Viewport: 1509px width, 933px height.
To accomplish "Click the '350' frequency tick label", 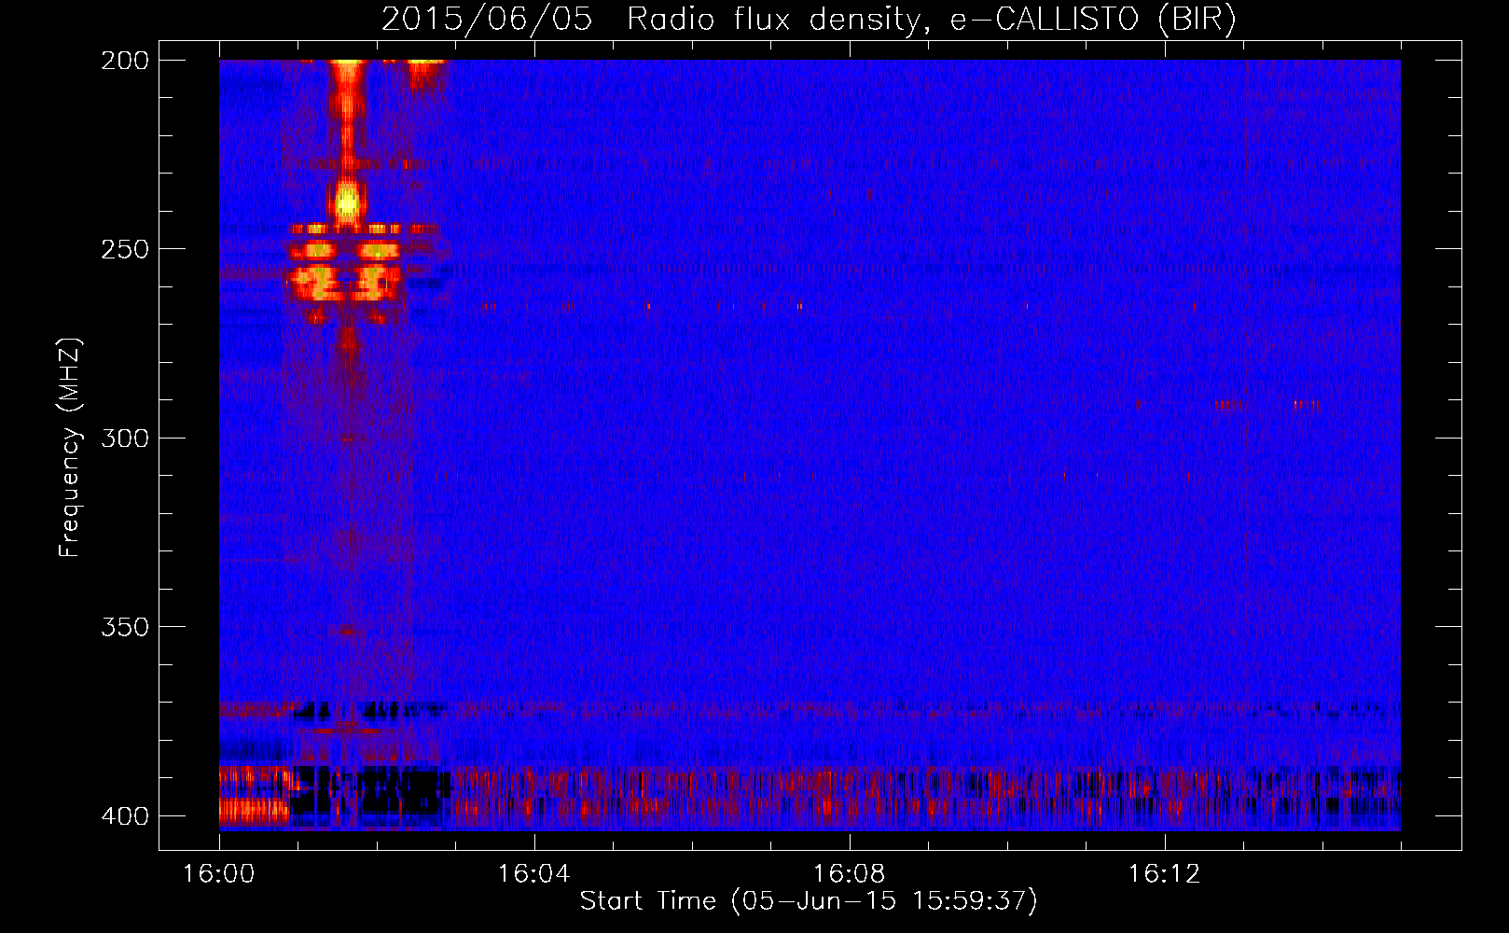I will 125,627.
